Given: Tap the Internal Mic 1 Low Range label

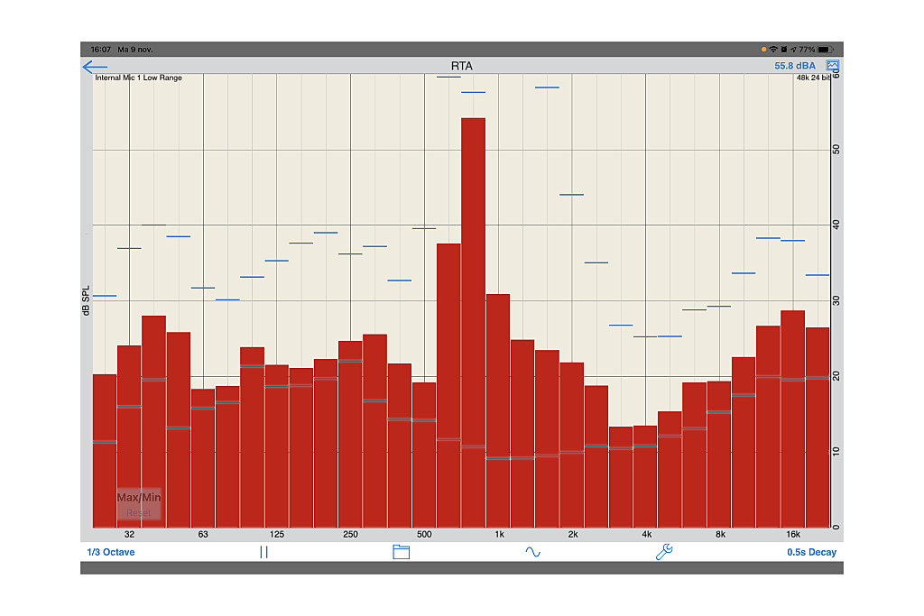Looking at the screenshot, I should point(138,78).
